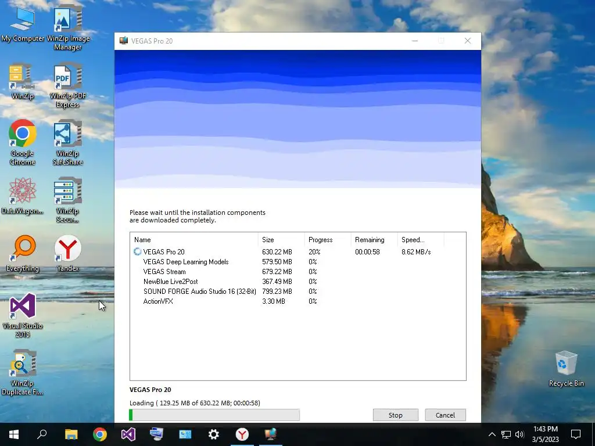The width and height of the screenshot is (595, 446).
Task: Open the Windows Start menu
Action: pos(14,434)
